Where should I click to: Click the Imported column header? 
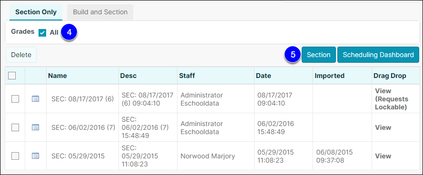pyautogui.click(x=329, y=76)
